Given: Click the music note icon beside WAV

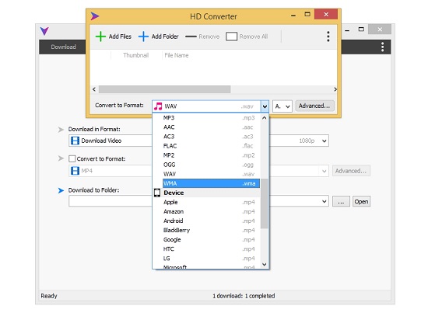Looking at the screenshot, I should click(x=158, y=106).
